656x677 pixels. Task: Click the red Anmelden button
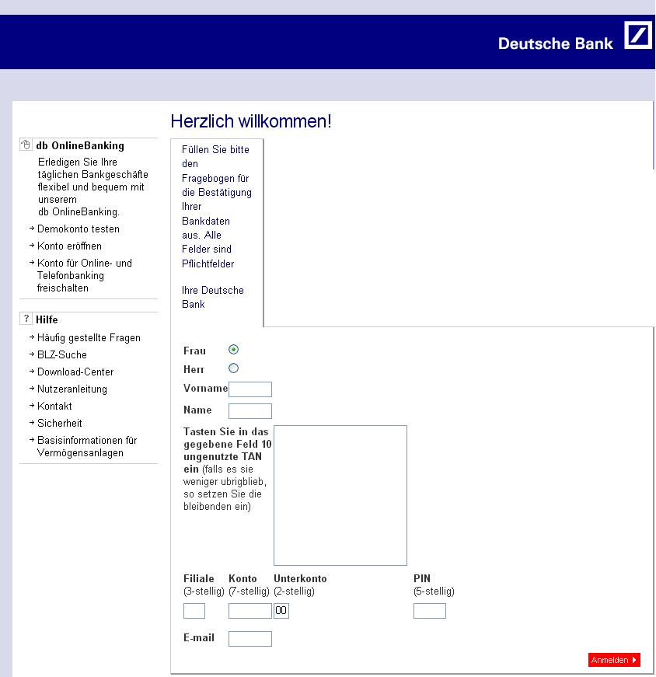tap(614, 660)
